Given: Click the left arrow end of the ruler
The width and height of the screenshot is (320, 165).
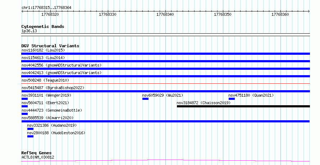Looking at the screenshot, I should tap(22, 11).
